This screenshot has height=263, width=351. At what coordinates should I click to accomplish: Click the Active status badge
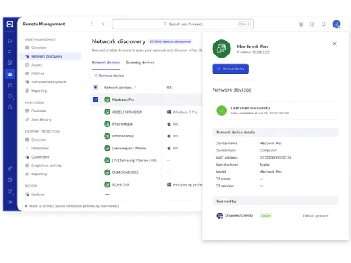(266, 215)
